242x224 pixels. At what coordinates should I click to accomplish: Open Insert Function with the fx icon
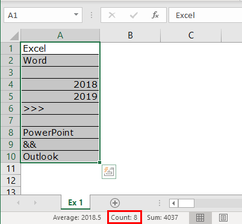[155, 15]
